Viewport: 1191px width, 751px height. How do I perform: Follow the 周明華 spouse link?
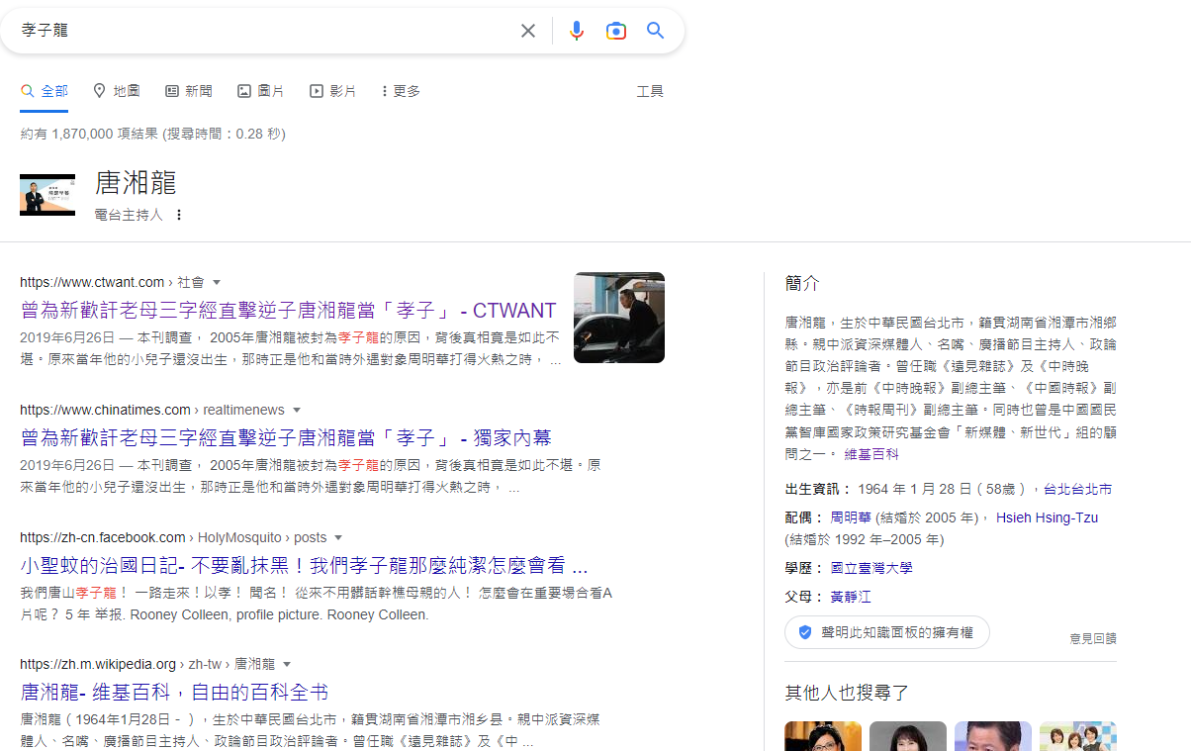851,517
